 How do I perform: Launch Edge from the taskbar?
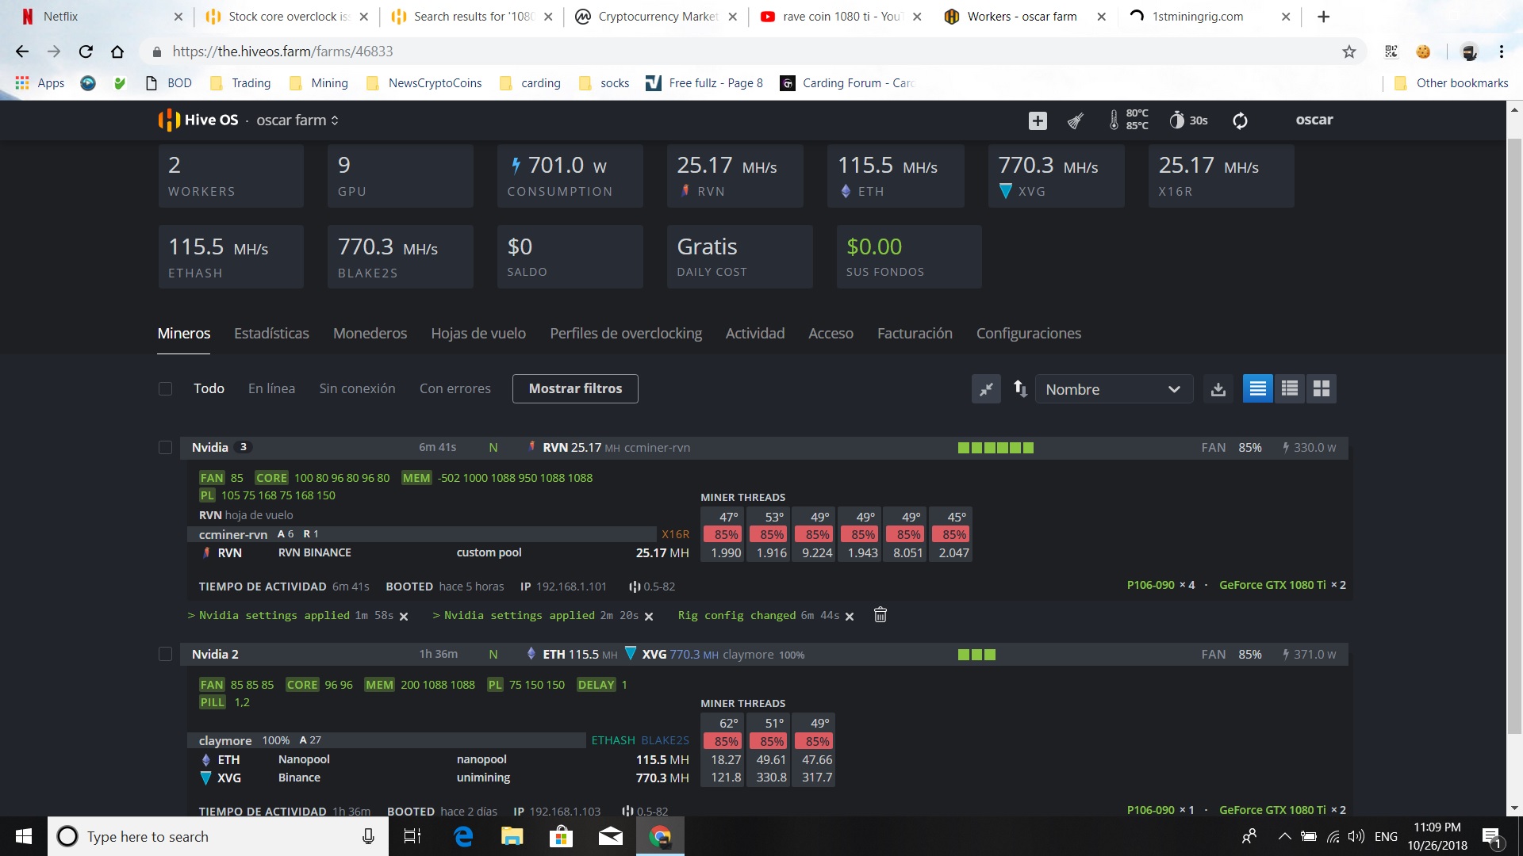(463, 836)
